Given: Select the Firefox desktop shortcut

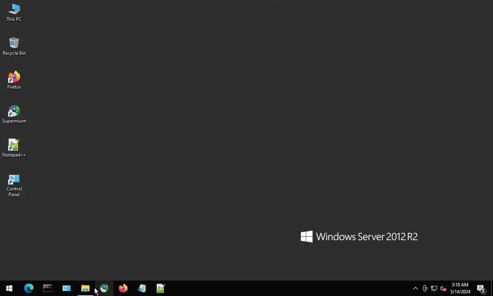Looking at the screenshot, I should 14,81.
